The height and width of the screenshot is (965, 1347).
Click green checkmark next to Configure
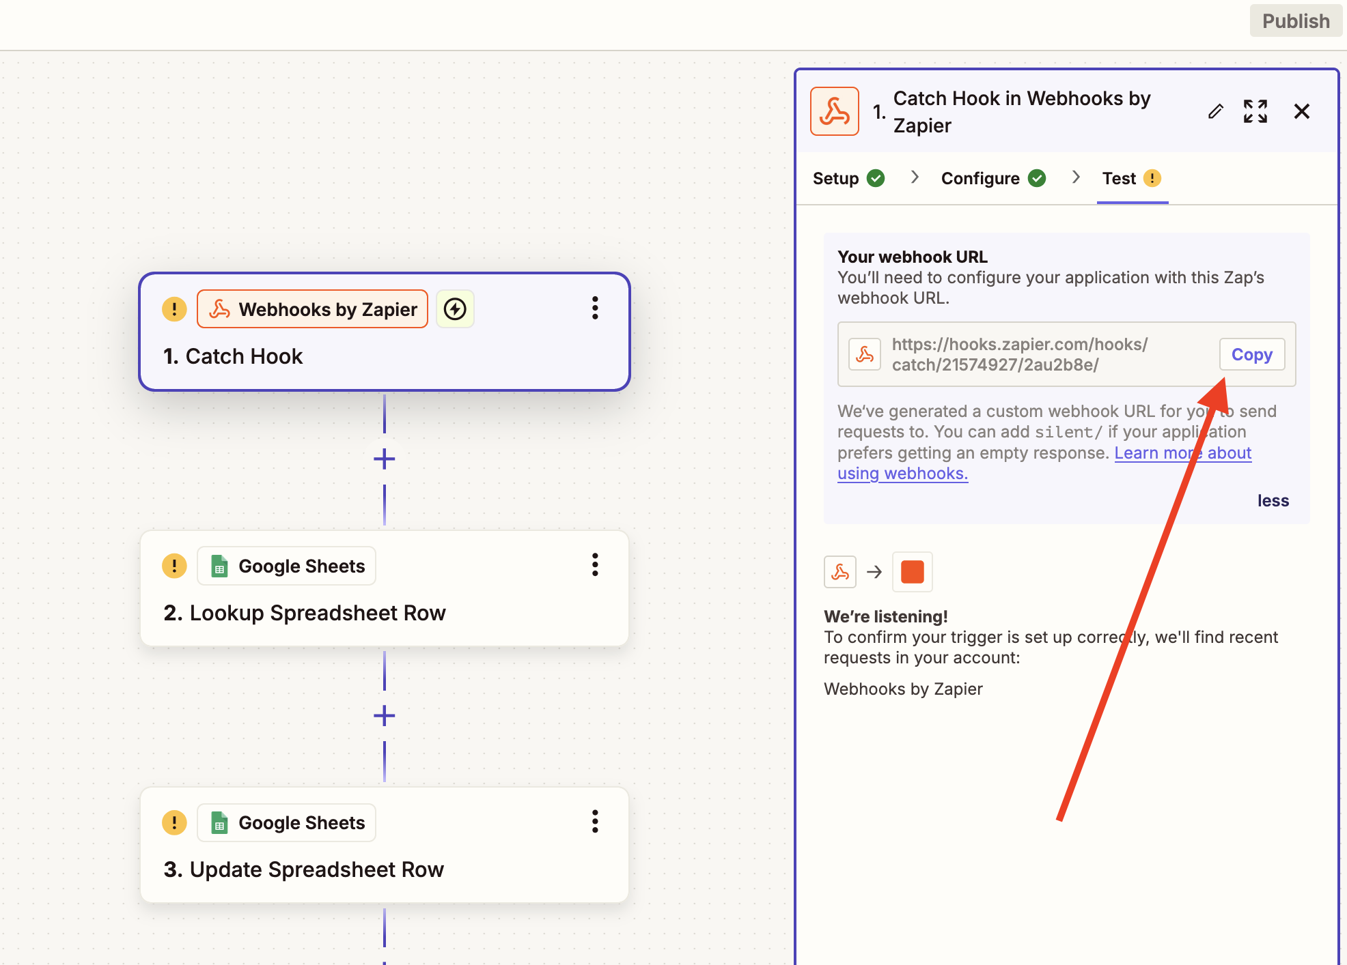1037,178
